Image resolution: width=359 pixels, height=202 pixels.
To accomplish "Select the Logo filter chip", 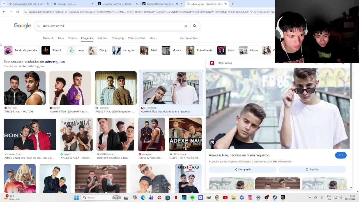I will [77, 50].
